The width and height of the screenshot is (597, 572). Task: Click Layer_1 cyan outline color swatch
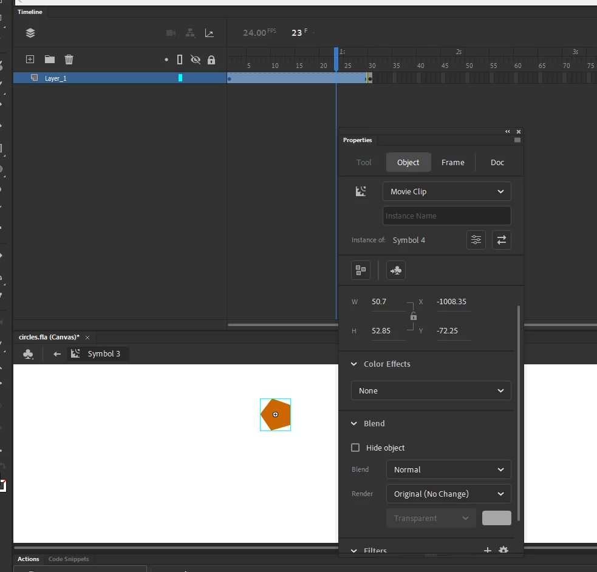click(180, 78)
